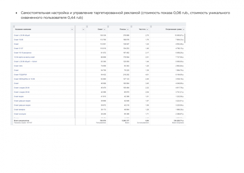Select frequency cell '1,71' in Охват на акцию row
The width and height of the screenshot is (244, 173).
[x=147, y=114]
